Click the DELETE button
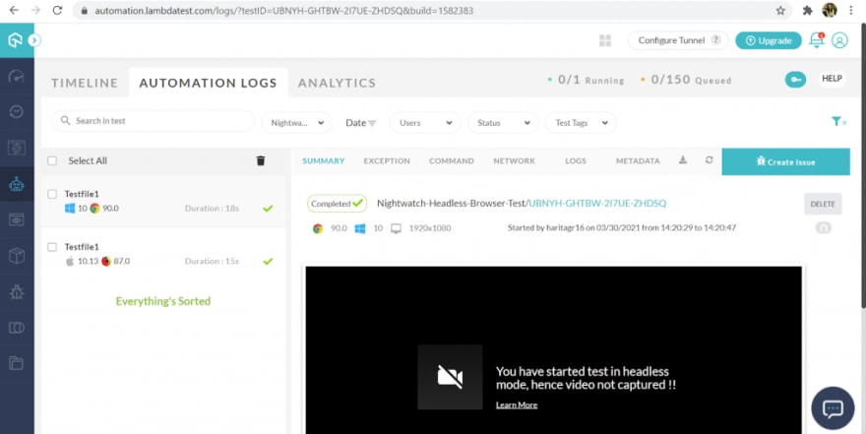This screenshot has width=866, height=434. (823, 204)
